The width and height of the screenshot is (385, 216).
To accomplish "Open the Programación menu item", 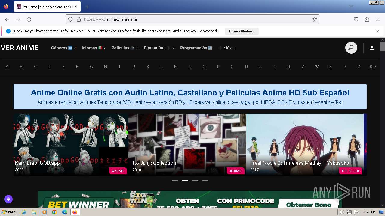I will (196, 48).
